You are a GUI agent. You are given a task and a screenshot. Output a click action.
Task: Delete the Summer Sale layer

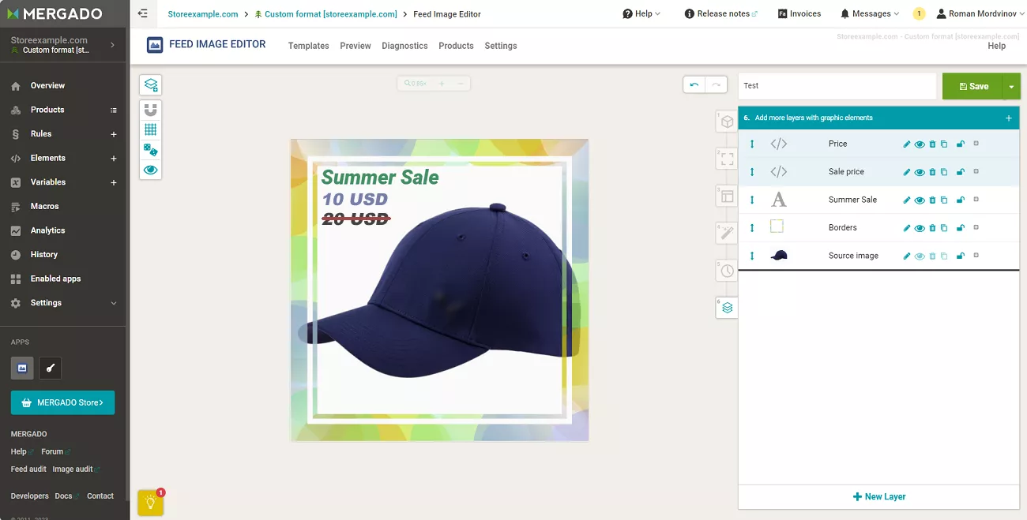tap(932, 200)
